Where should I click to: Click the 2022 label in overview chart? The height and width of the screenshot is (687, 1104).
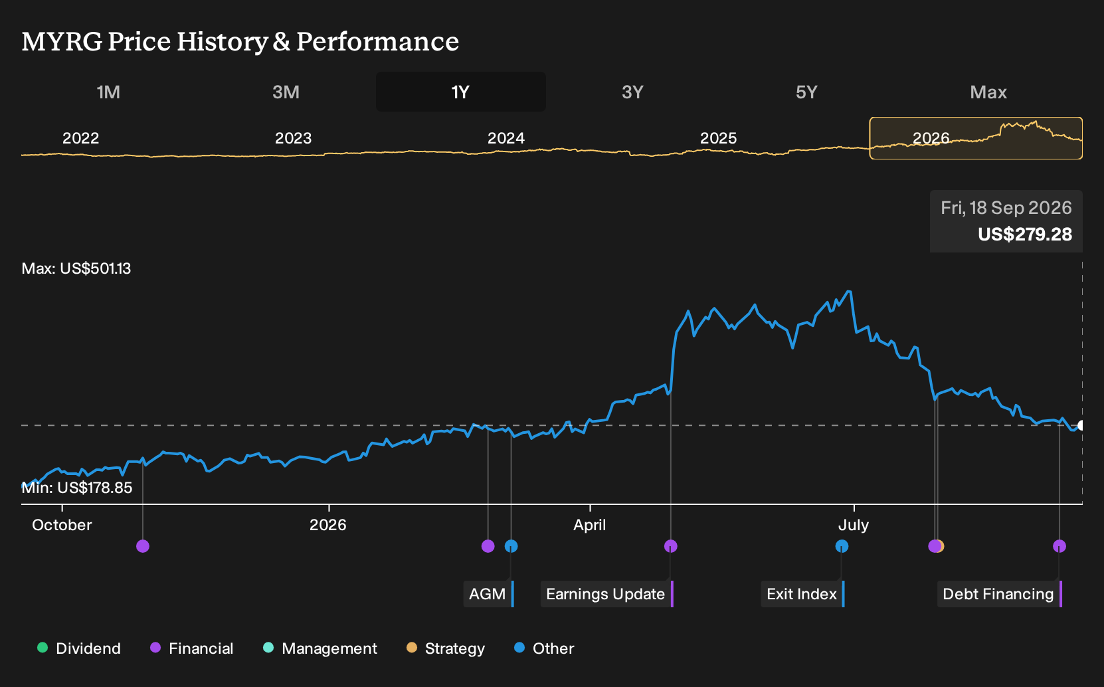tap(80, 138)
